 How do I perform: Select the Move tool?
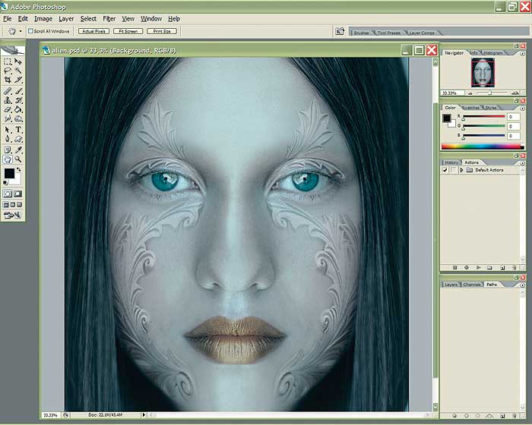(18, 61)
